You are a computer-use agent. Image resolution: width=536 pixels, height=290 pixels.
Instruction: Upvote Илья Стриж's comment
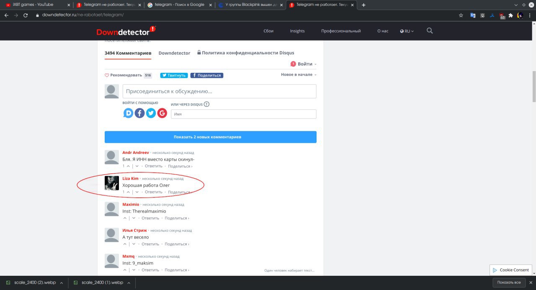(x=125, y=244)
